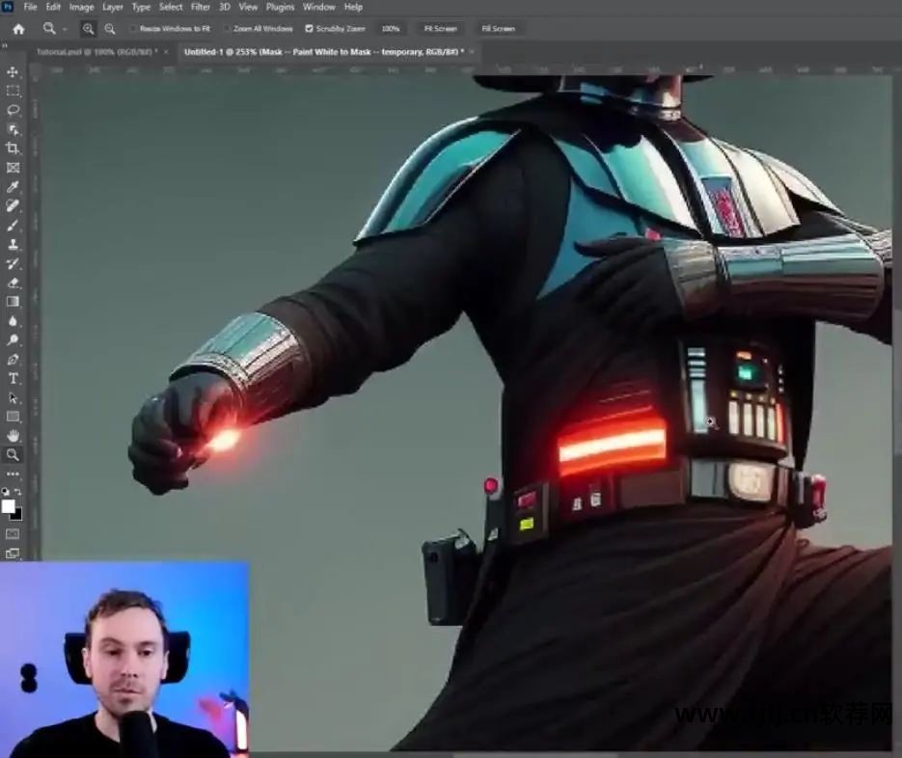The image size is (902, 758).
Task: Click the Zoom In magnifier icon
Action: coord(88,29)
